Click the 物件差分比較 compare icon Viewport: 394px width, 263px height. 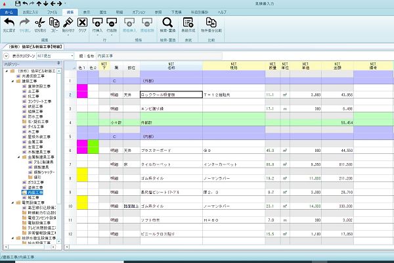click(x=211, y=22)
